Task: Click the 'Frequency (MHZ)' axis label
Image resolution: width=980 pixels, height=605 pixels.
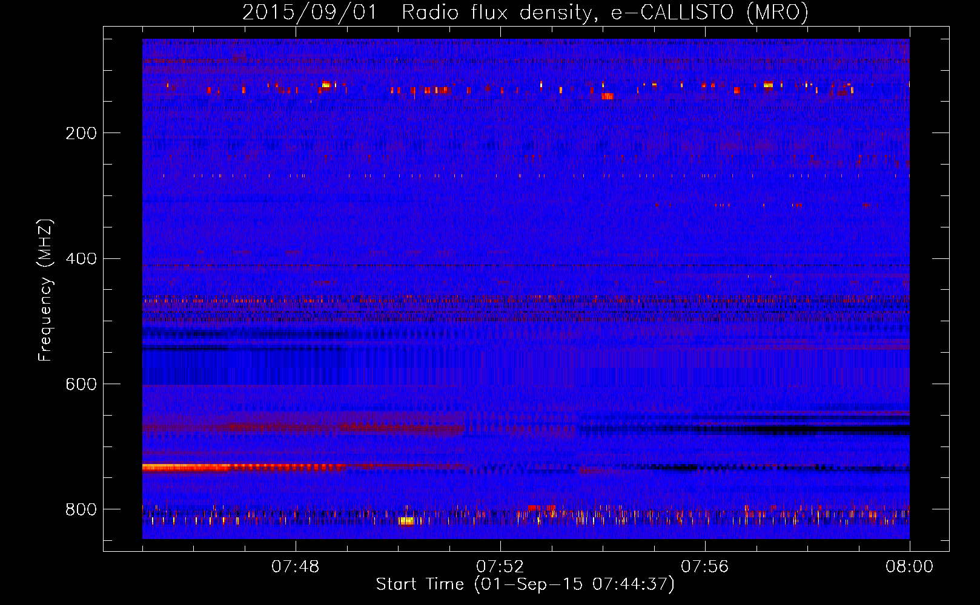Action: click(x=45, y=290)
